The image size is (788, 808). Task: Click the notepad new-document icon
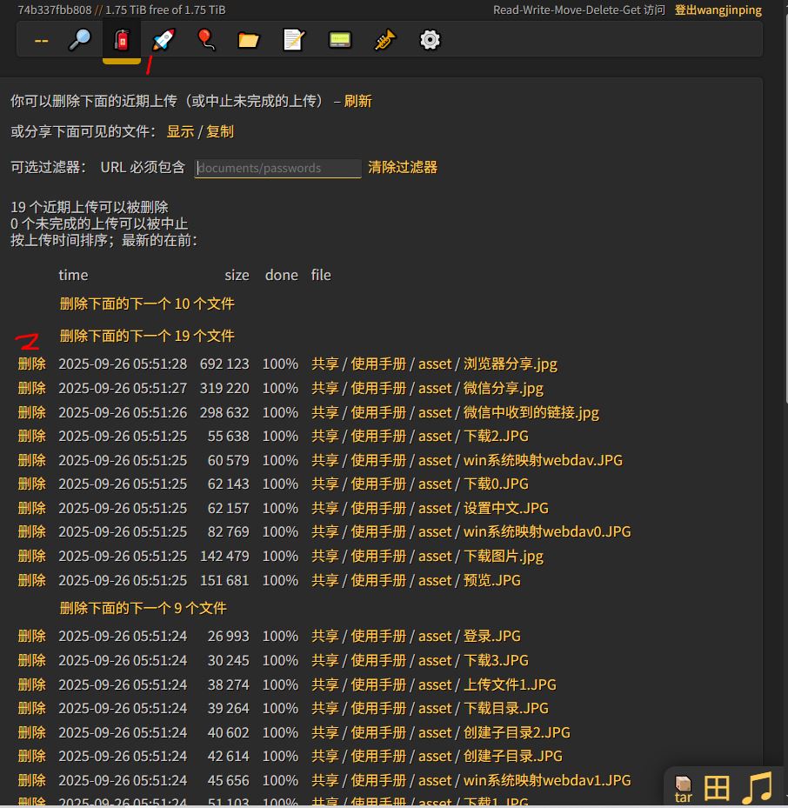[x=294, y=40]
